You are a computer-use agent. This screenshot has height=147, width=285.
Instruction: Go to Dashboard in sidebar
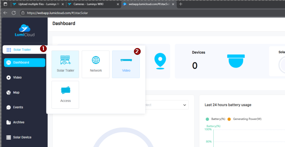(24, 62)
